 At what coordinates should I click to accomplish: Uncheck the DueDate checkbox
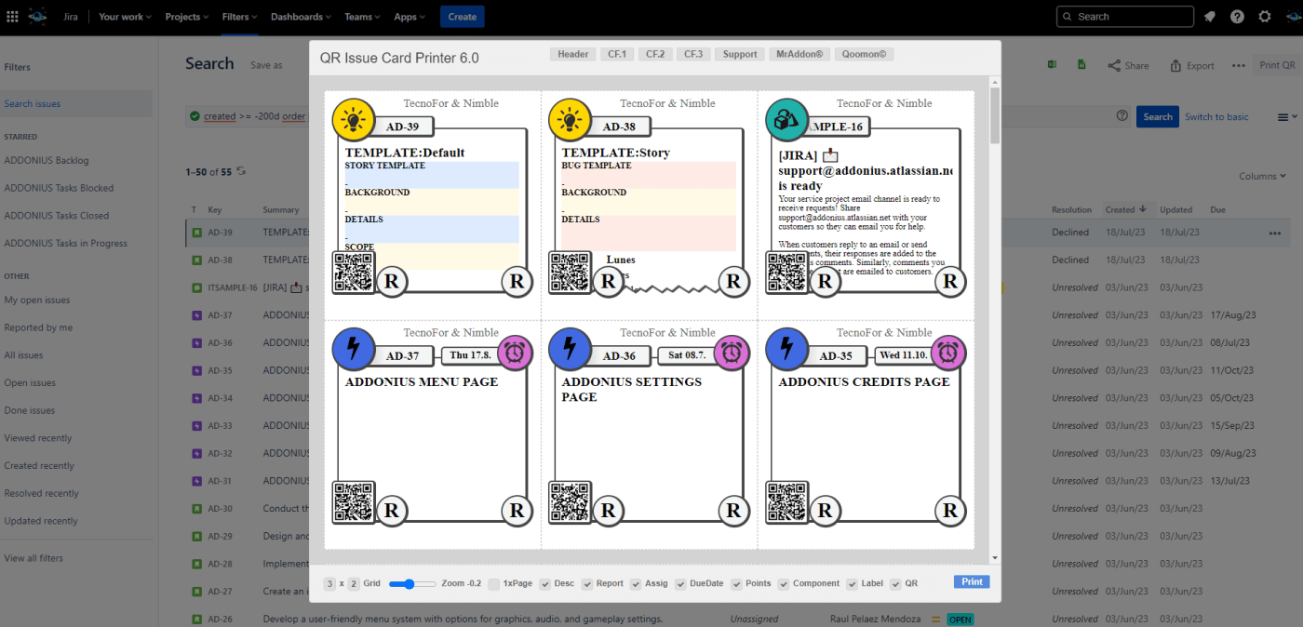[x=681, y=584]
